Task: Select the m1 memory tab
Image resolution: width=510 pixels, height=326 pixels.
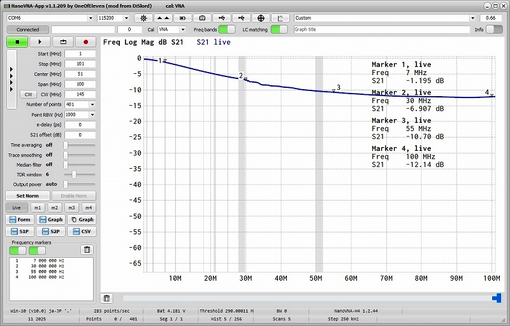Action: pos(38,208)
